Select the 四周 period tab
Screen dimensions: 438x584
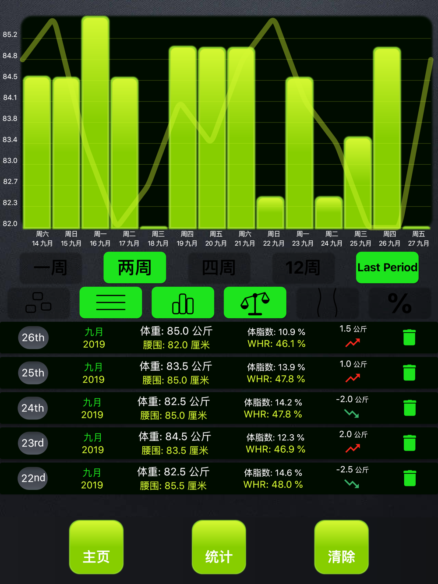tap(219, 267)
